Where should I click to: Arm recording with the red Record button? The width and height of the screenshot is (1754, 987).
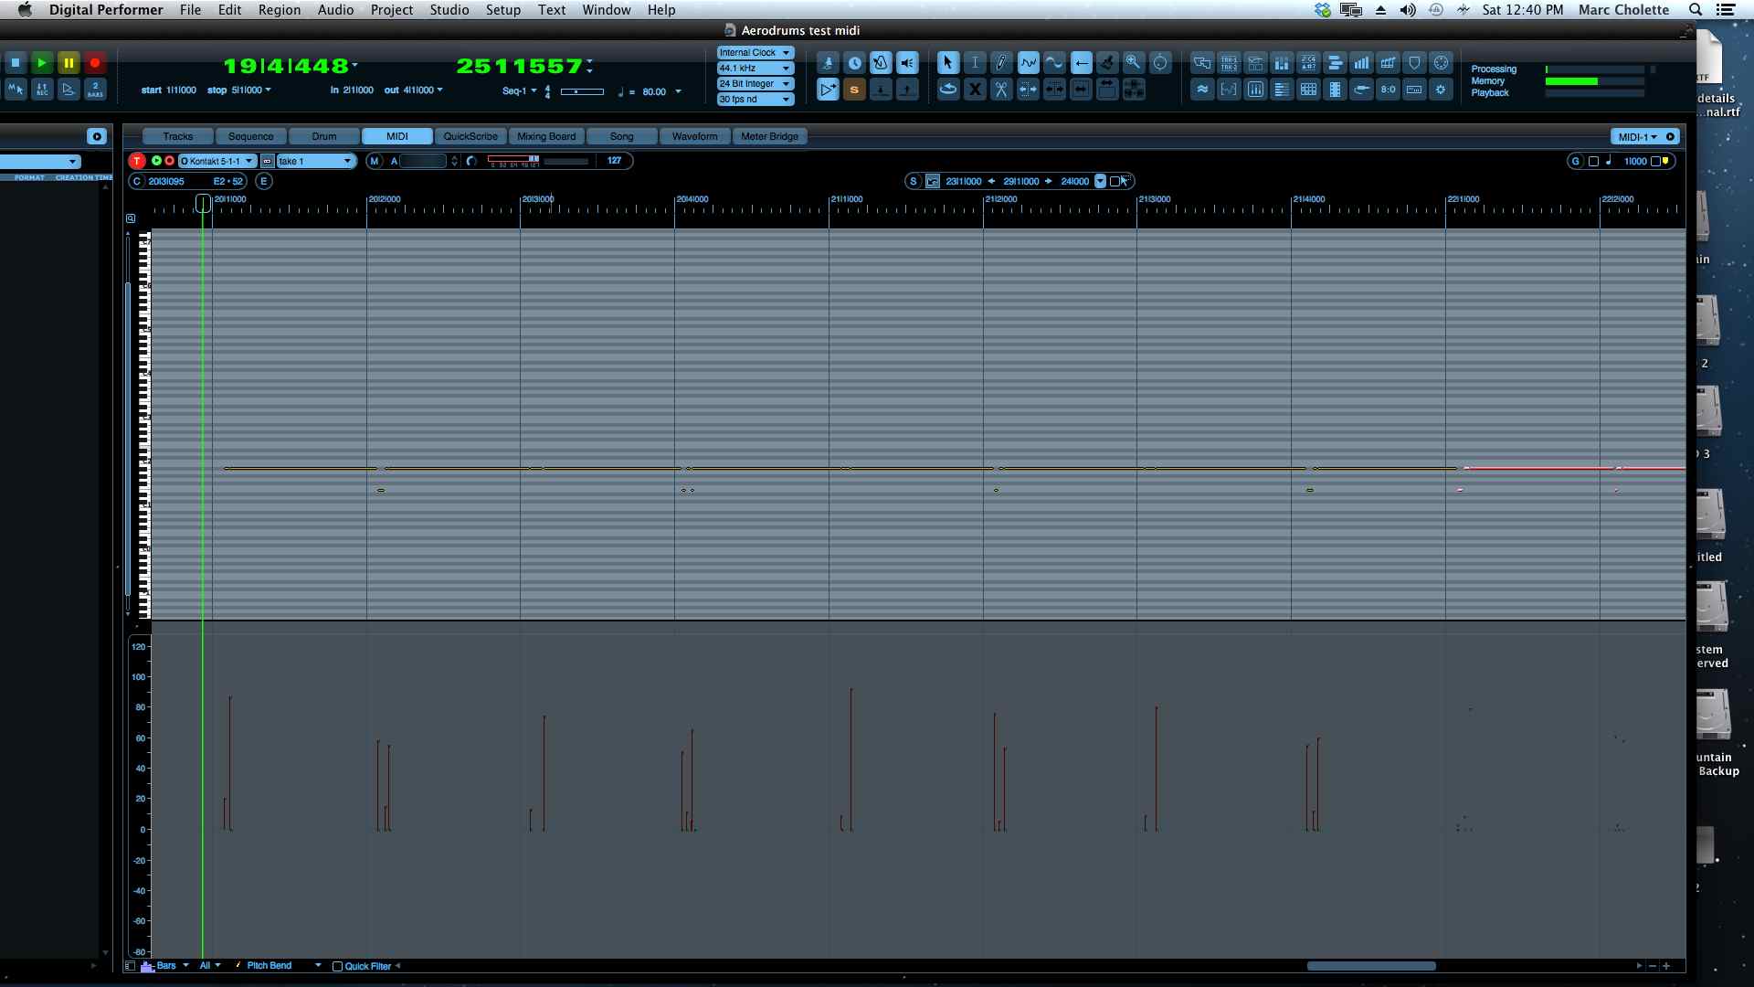click(95, 63)
